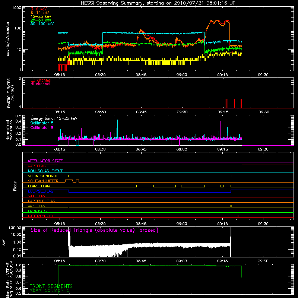Image resolution: width=298 pixels, height=298 pixels.
Task: Click the PARTICLE_FLAG label
Action: point(42,201)
